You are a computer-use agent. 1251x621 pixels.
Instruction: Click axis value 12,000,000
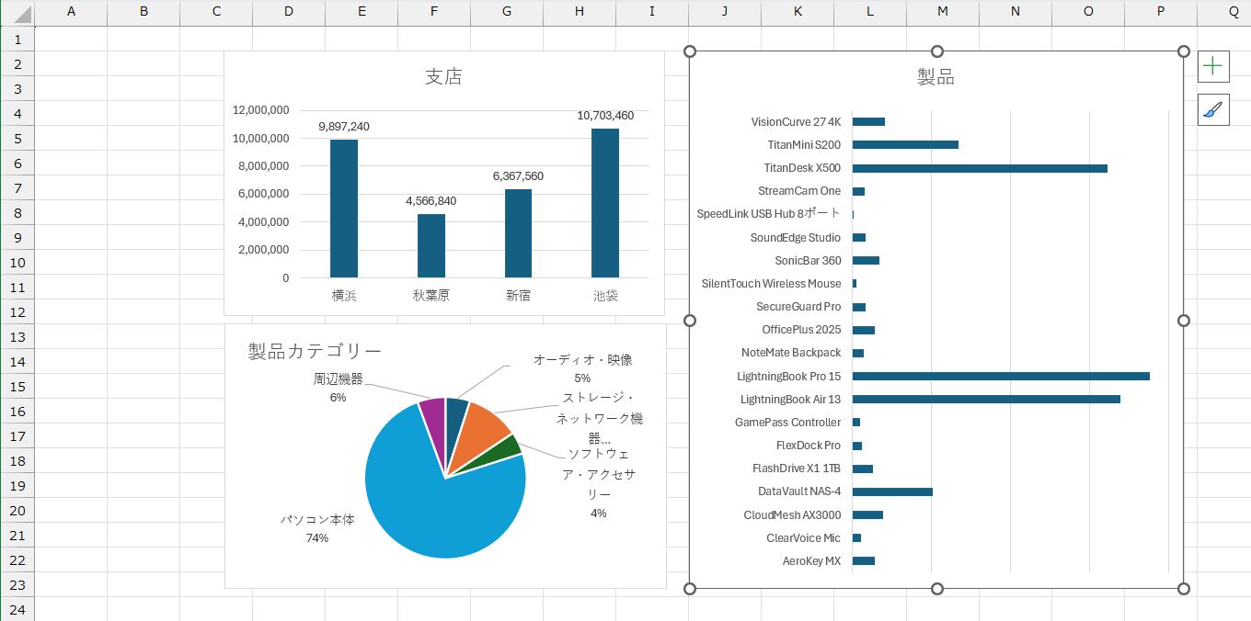(x=261, y=110)
